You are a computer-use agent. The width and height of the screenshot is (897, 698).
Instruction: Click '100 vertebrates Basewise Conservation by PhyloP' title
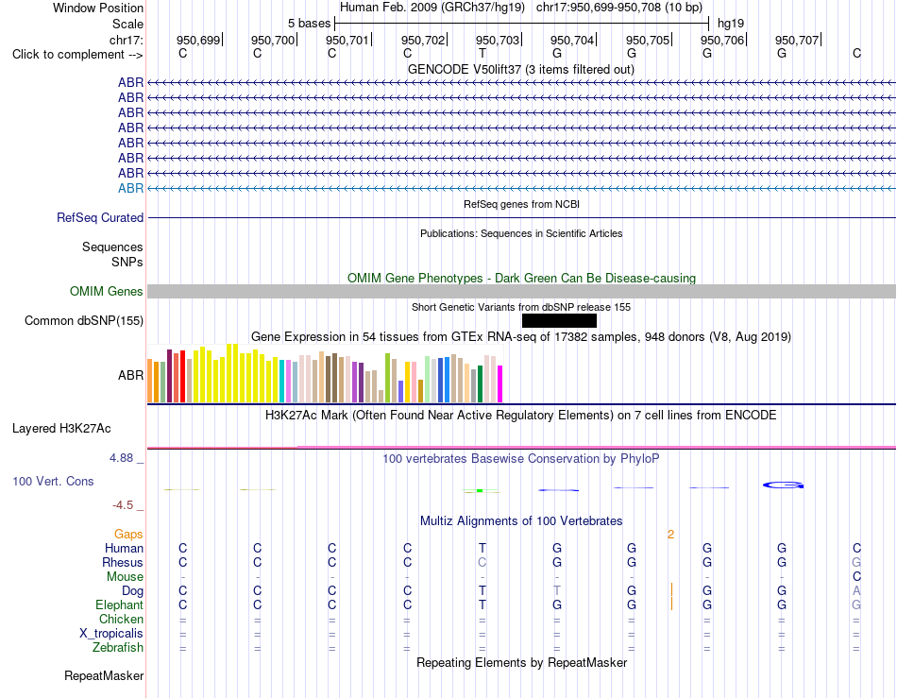click(x=520, y=458)
